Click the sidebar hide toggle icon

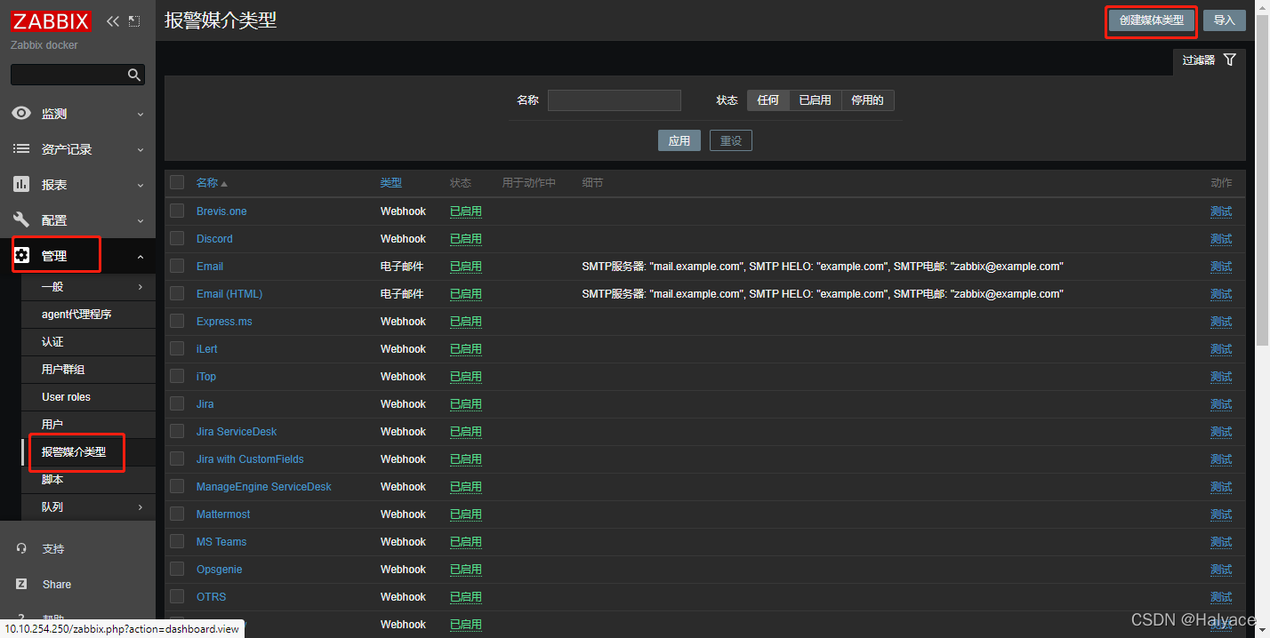(x=134, y=21)
